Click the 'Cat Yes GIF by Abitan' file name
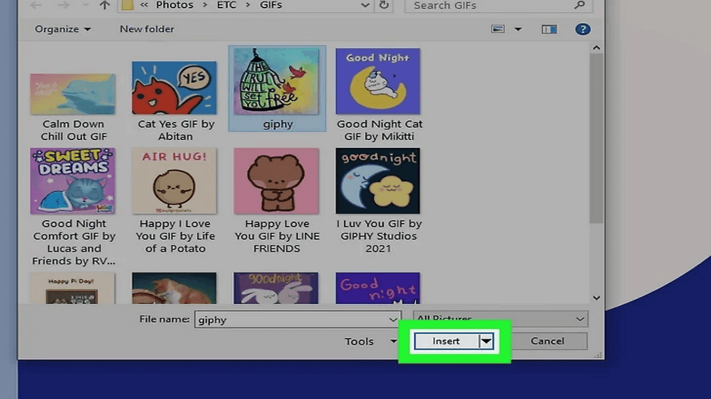Viewport: 711px width, 399px height. 176,130
